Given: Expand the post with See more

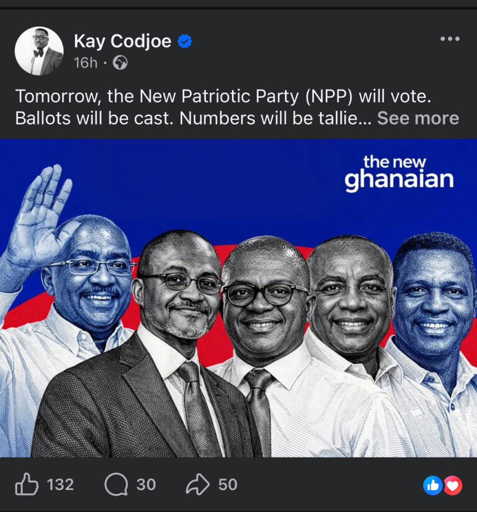Looking at the screenshot, I should [x=418, y=118].
